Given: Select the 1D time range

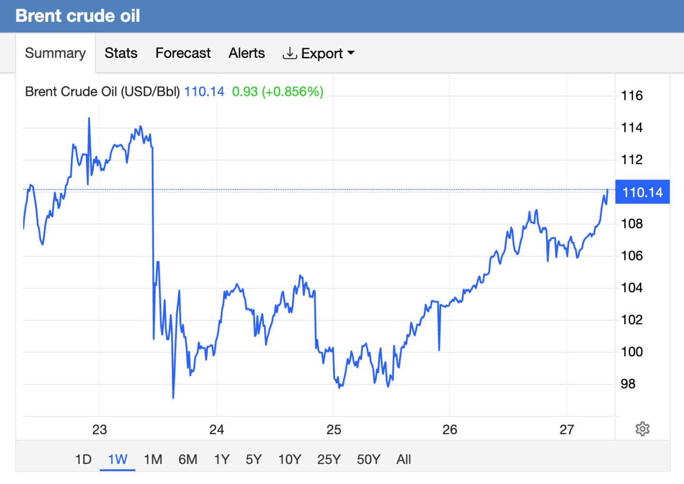Looking at the screenshot, I should tap(83, 459).
